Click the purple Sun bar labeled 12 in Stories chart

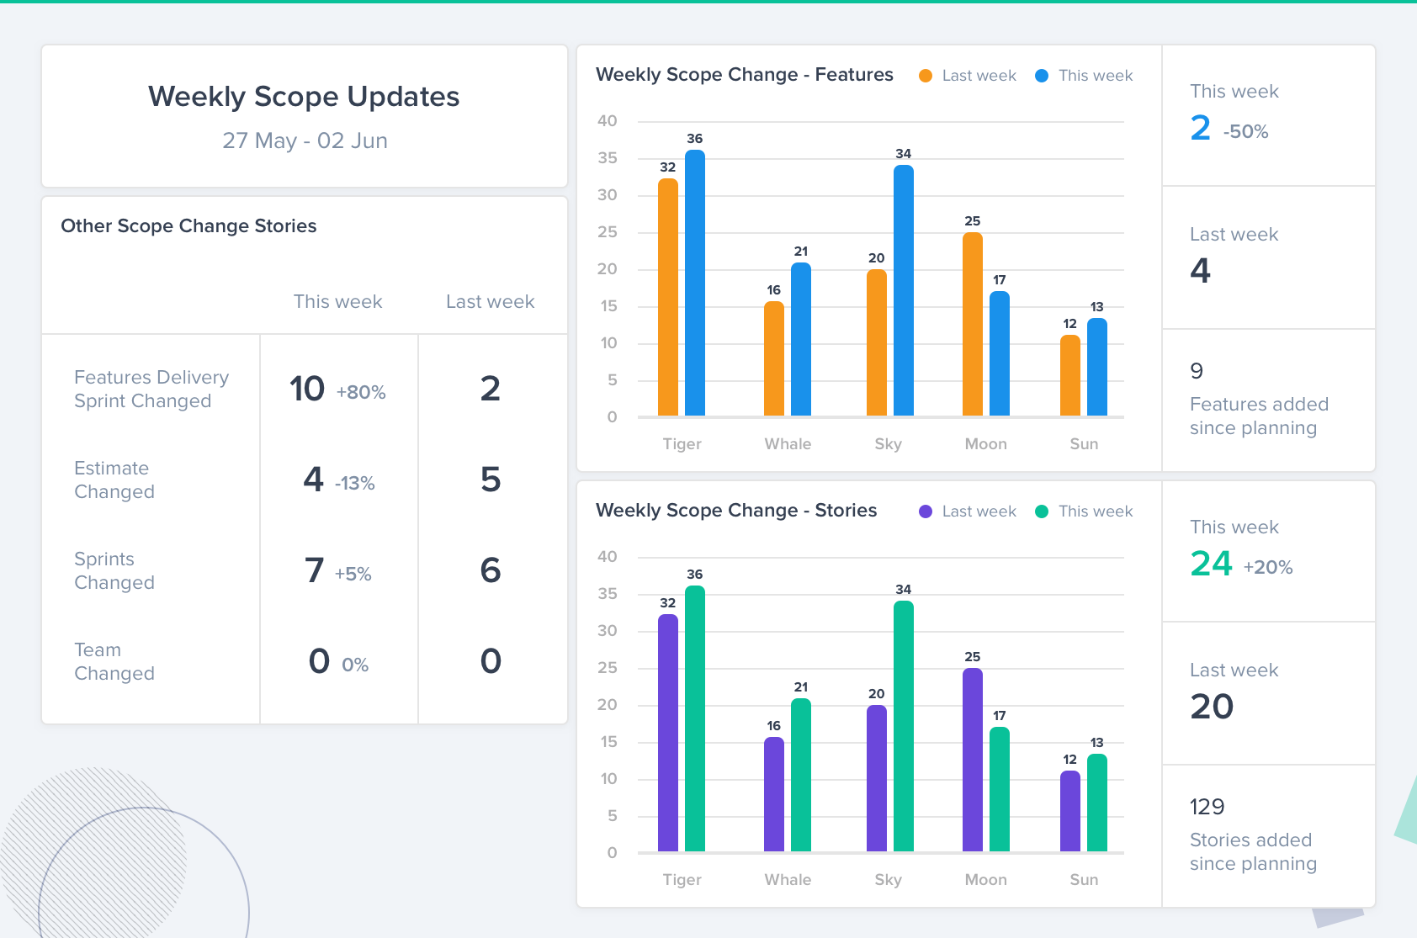click(x=1070, y=811)
